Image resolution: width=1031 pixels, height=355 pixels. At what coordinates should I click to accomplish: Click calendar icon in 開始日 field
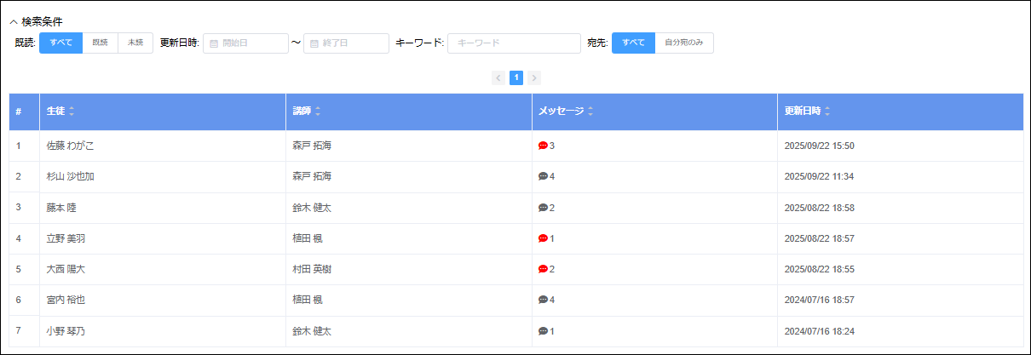pyautogui.click(x=214, y=43)
